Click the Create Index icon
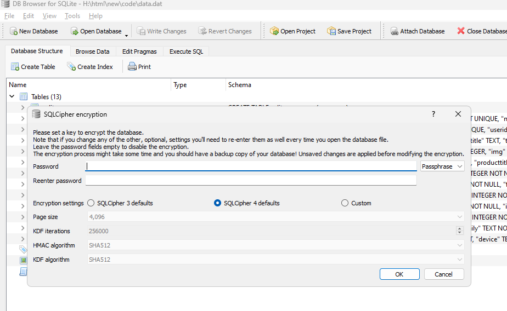Viewport: 507px width, 311px height. [x=71, y=67]
